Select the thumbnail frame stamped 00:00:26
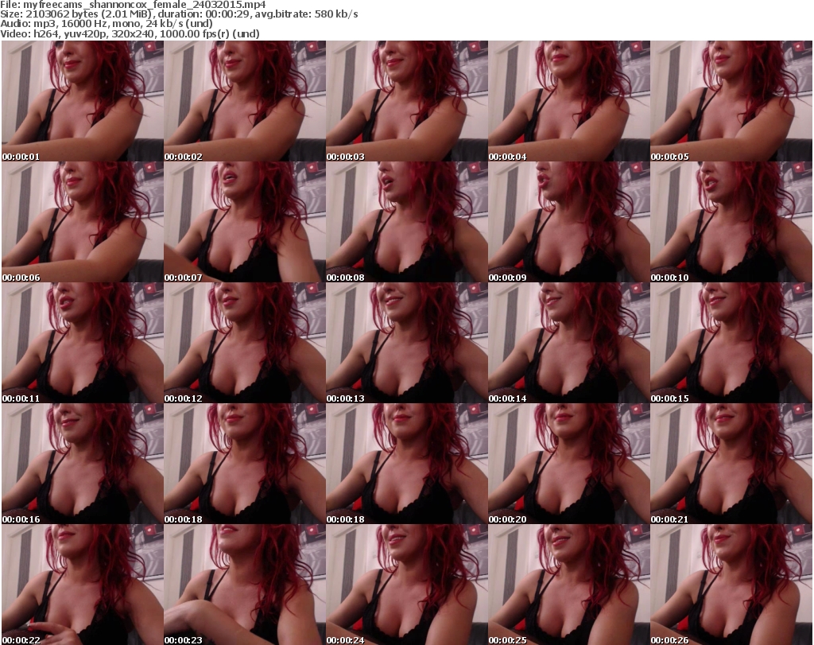 pyautogui.click(x=731, y=585)
